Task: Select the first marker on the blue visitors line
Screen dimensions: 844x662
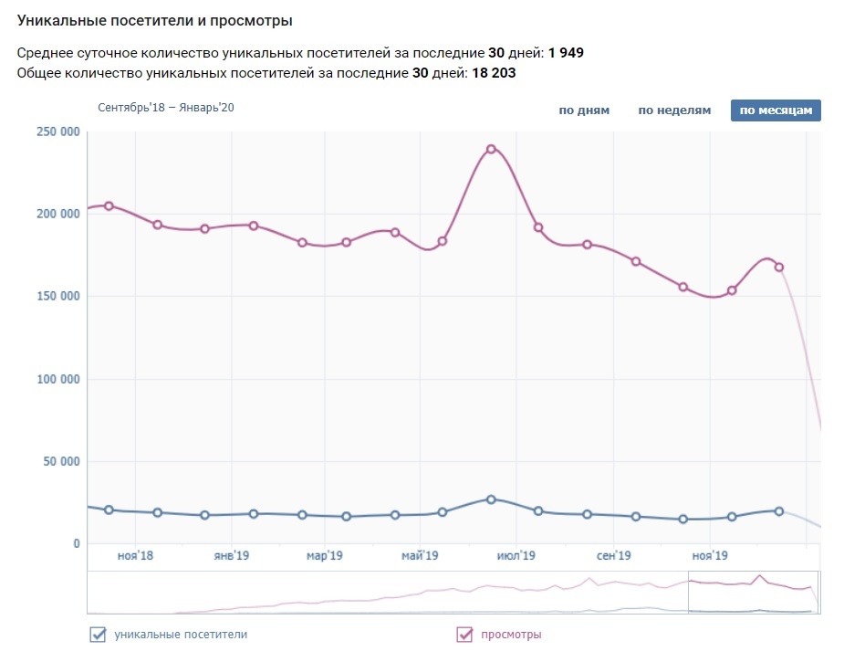Action: [x=109, y=510]
